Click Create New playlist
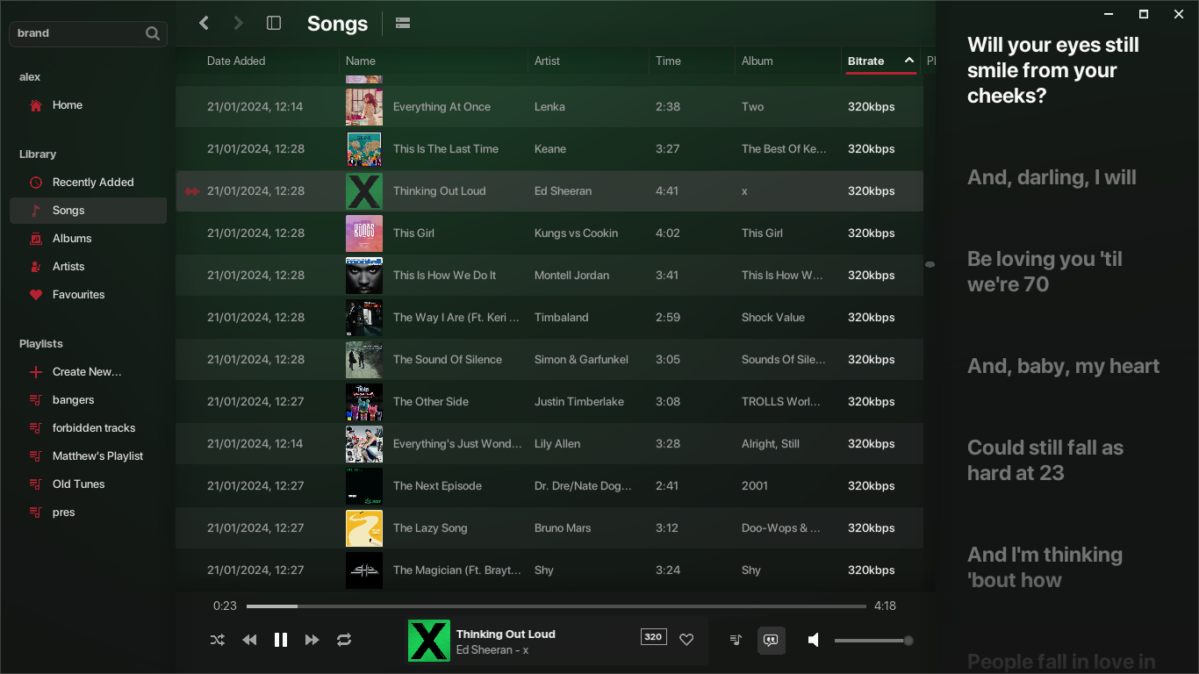The height and width of the screenshot is (674, 1199). tap(88, 372)
